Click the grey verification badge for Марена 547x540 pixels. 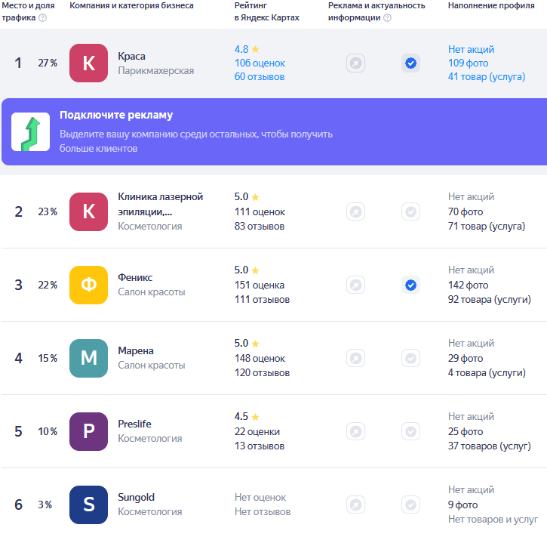[410, 358]
